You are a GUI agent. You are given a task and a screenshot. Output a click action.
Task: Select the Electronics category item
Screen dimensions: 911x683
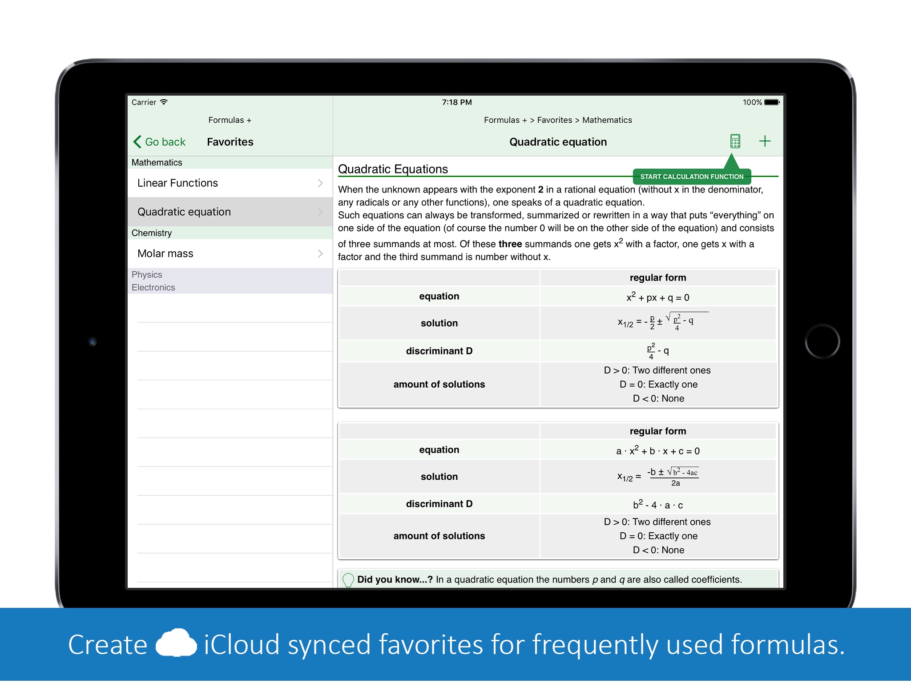153,287
